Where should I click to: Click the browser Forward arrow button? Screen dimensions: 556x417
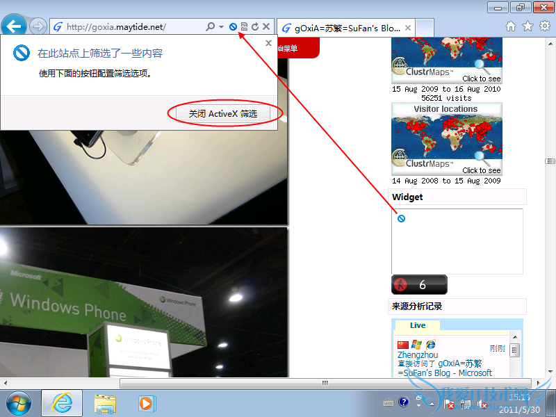pyautogui.click(x=38, y=26)
